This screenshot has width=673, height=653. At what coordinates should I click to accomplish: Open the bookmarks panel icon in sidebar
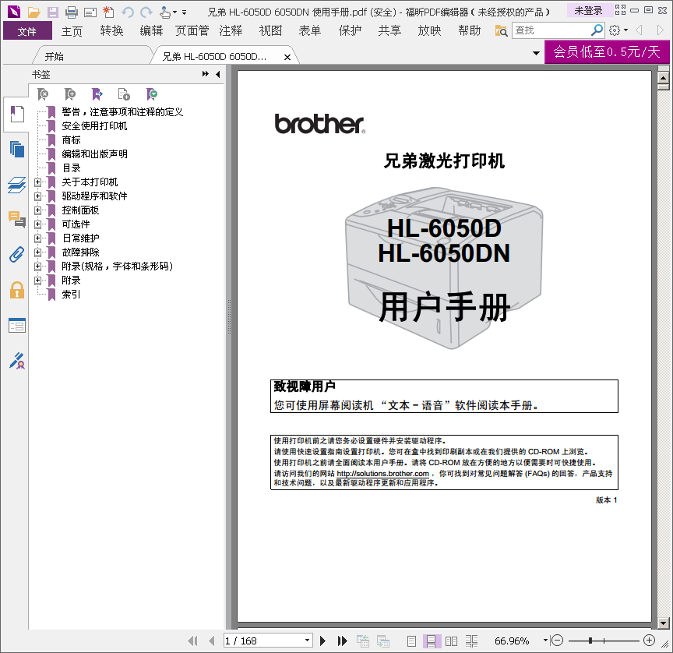click(x=16, y=115)
